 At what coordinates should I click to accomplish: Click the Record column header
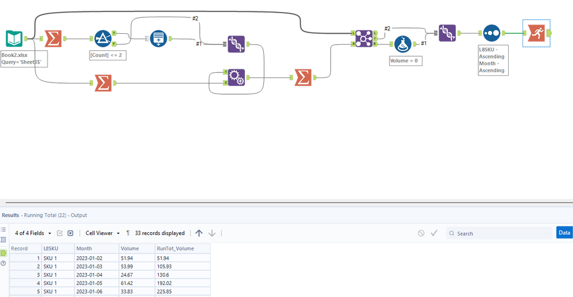coord(25,248)
